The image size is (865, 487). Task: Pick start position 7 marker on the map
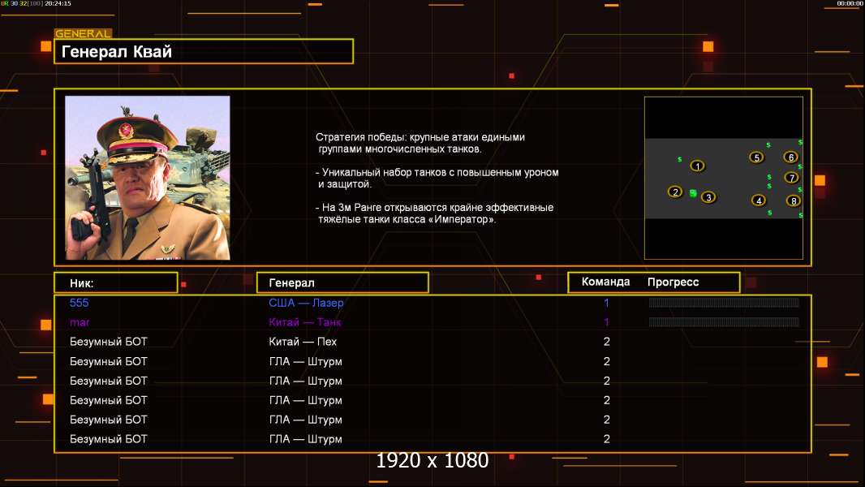[792, 178]
